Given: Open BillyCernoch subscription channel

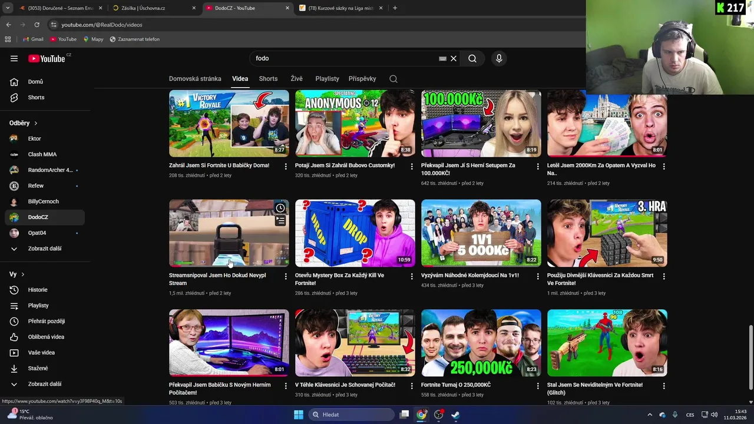Looking at the screenshot, I should tap(45, 201).
